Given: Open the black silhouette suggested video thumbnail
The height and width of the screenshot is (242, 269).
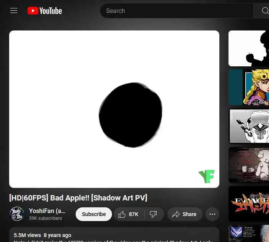Looking at the screenshot, I should pos(249,48).
